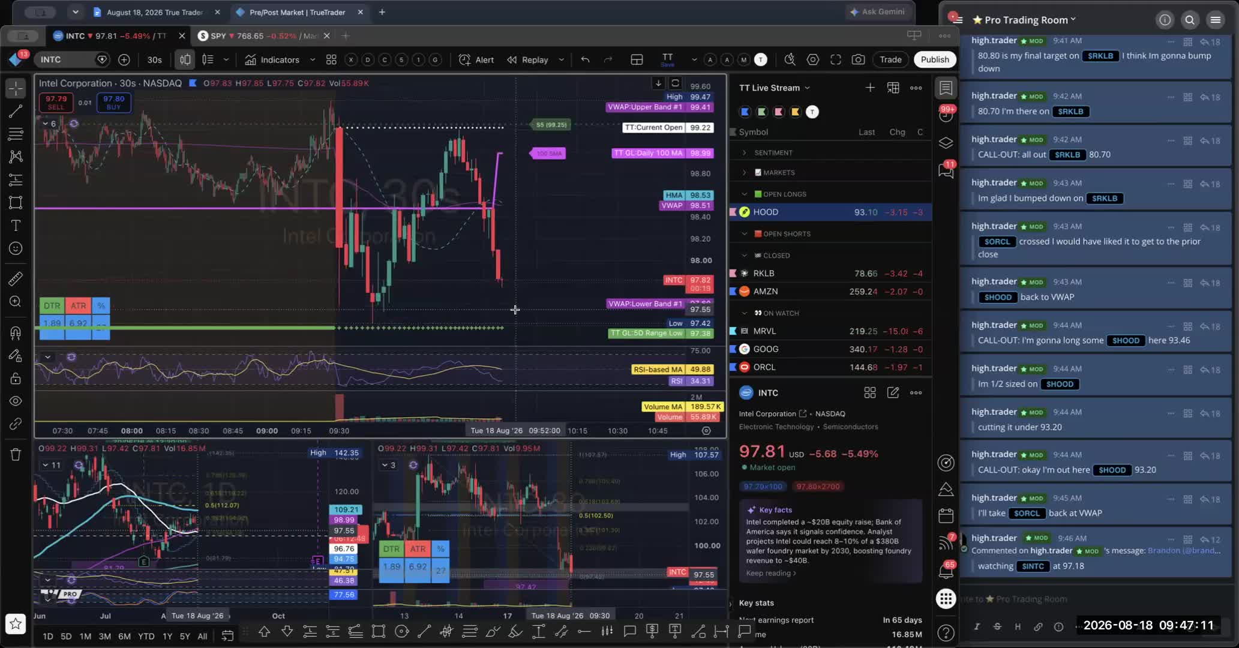Filter watchlist by green flag color

(761, 112)
